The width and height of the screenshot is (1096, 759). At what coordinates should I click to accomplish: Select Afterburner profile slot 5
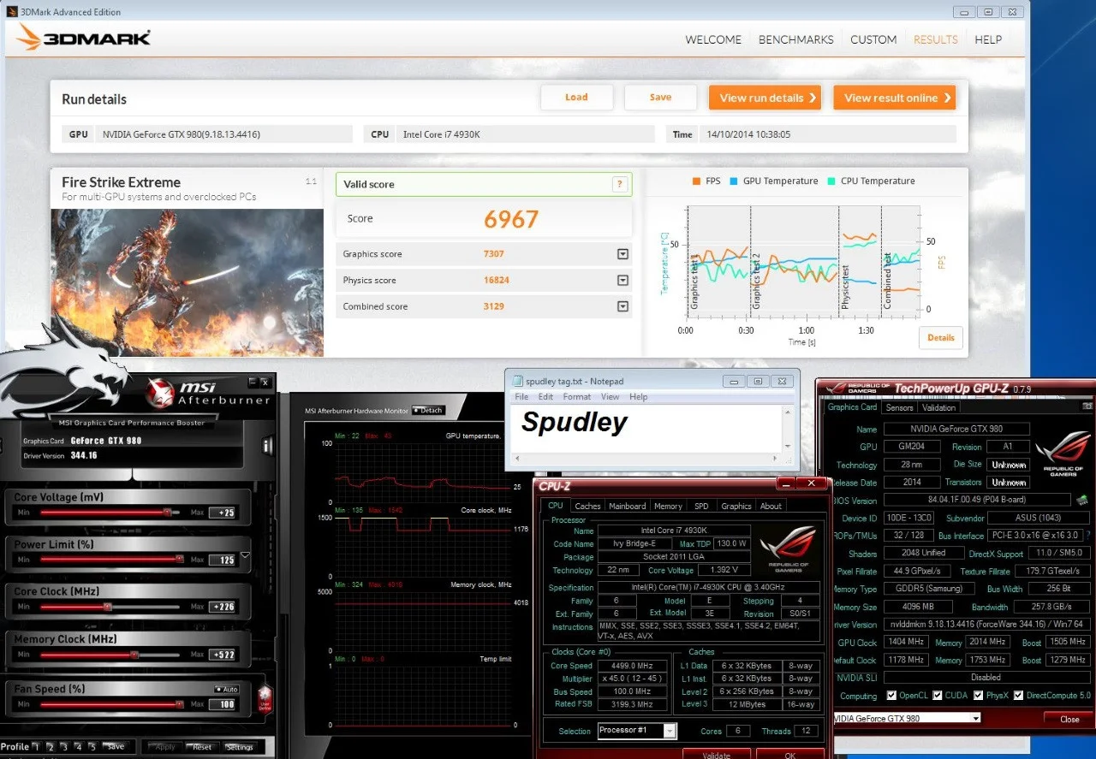pos(92,747)
